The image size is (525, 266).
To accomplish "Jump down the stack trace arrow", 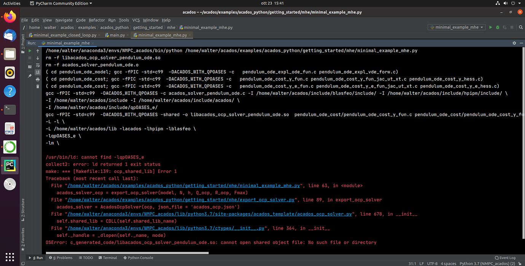I will click(x=38, y=58).
